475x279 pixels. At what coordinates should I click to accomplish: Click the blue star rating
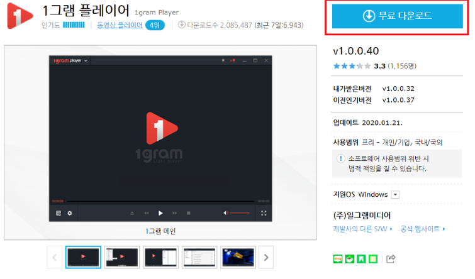pyautogui.click(x=352, y=66)
